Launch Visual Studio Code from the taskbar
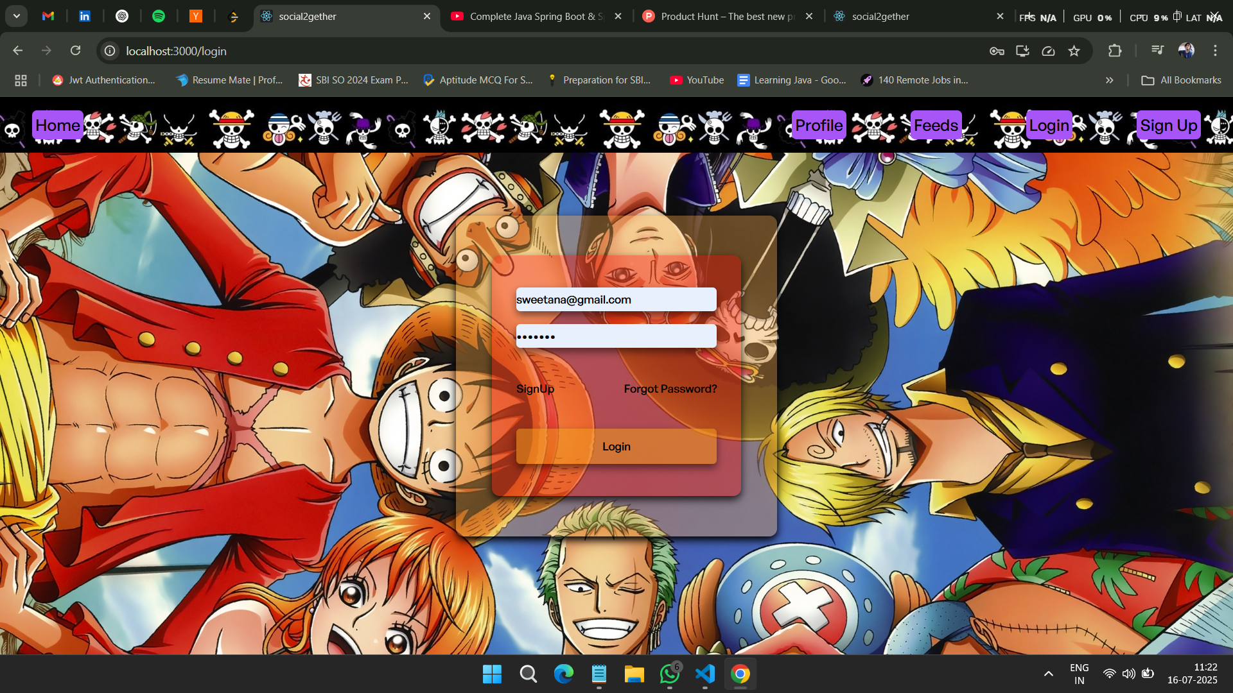The image size is (1233, 693). [704, 674]
